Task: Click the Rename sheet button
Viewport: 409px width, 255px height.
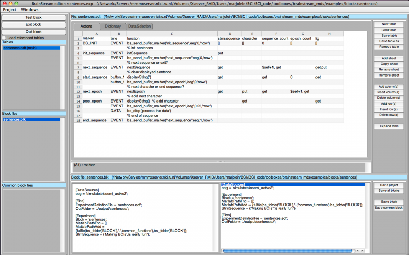Action: 389,69
